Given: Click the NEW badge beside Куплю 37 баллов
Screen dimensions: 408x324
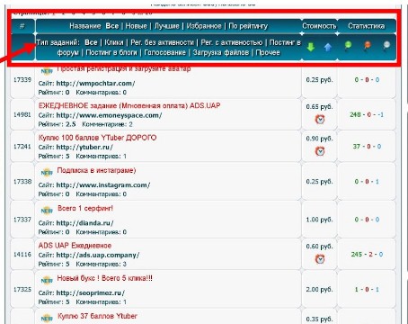Looking at the screenshot, I should click(x=47, y=318).
